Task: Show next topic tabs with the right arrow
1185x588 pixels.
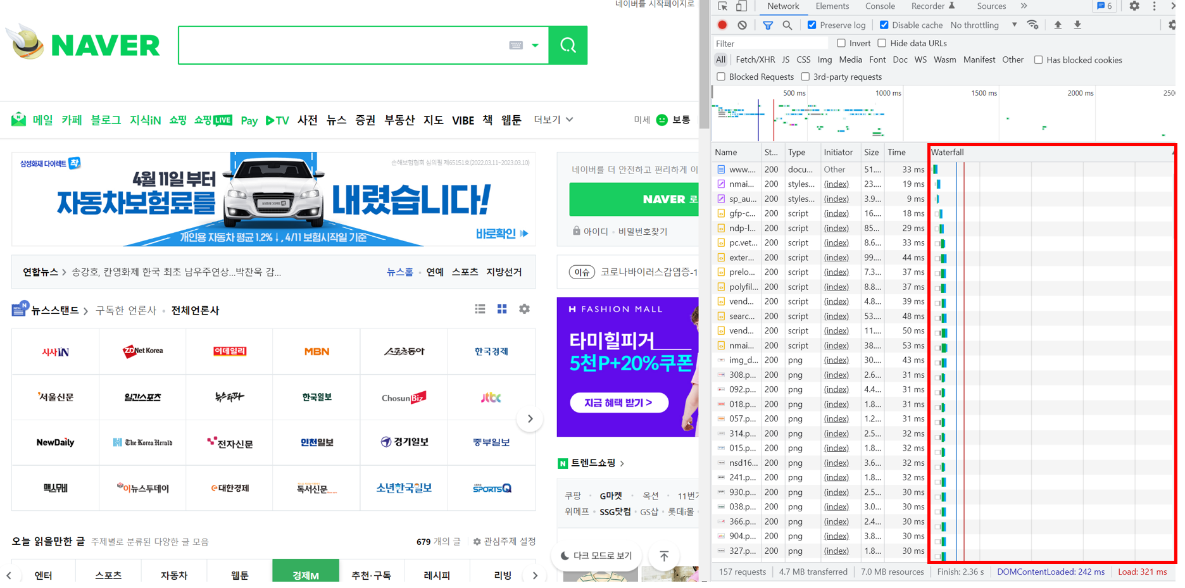Action: point(535,575)
